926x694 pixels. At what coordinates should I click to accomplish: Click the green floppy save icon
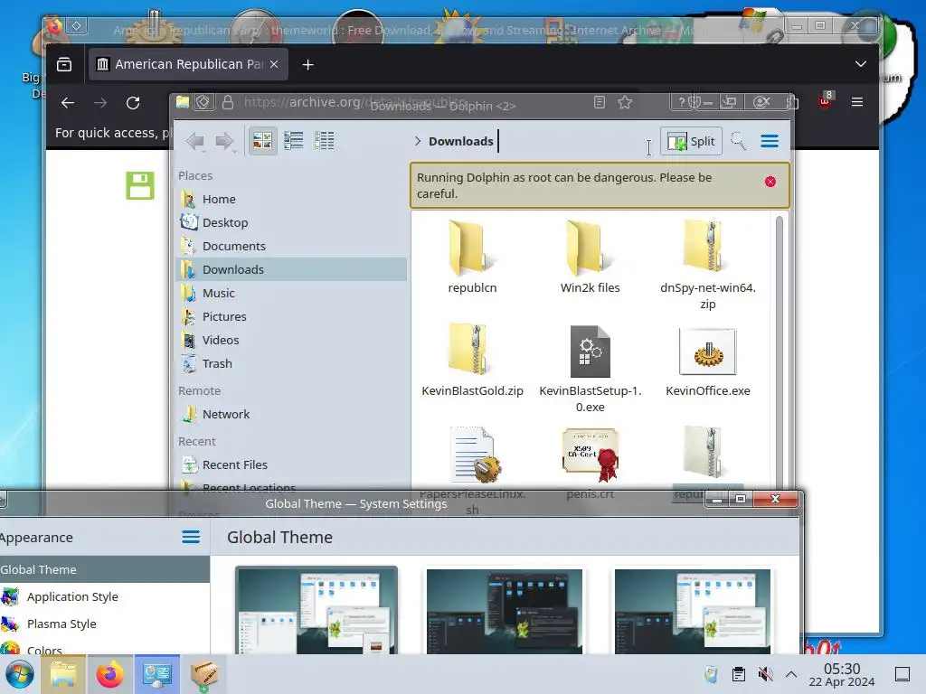(x=140, y=185)
